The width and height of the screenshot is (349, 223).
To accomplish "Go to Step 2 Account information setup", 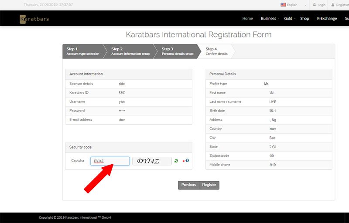I will [130, 51].
